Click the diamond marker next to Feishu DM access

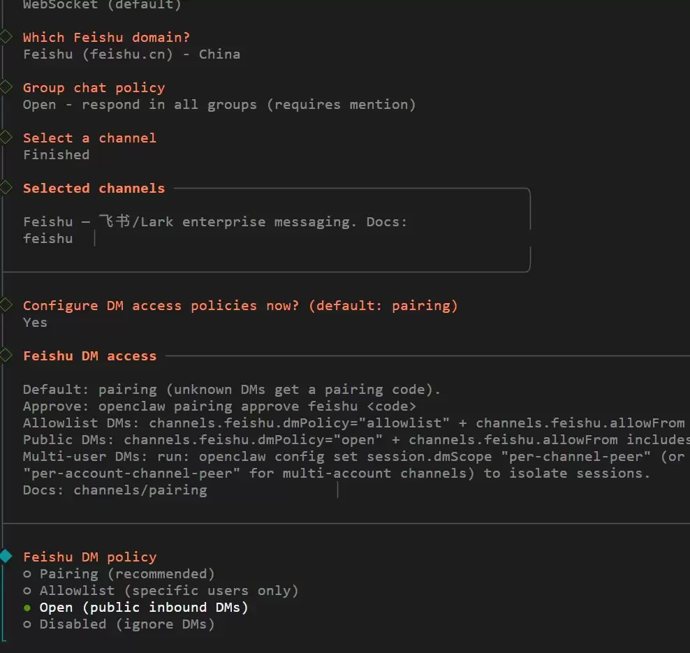point(6,355)
